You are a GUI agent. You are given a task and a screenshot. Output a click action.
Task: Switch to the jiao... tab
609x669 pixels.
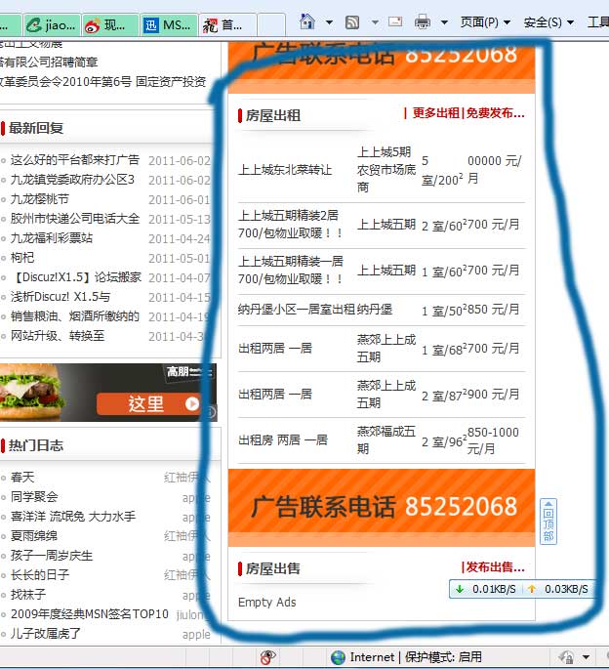point(52,25)
